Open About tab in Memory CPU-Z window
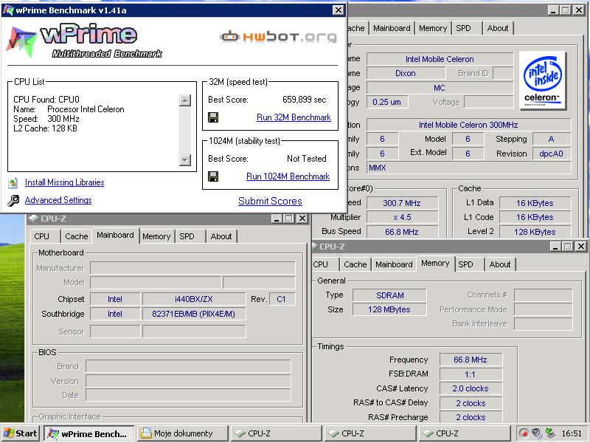This screenshot has width=590, height=443. (500, 264)
